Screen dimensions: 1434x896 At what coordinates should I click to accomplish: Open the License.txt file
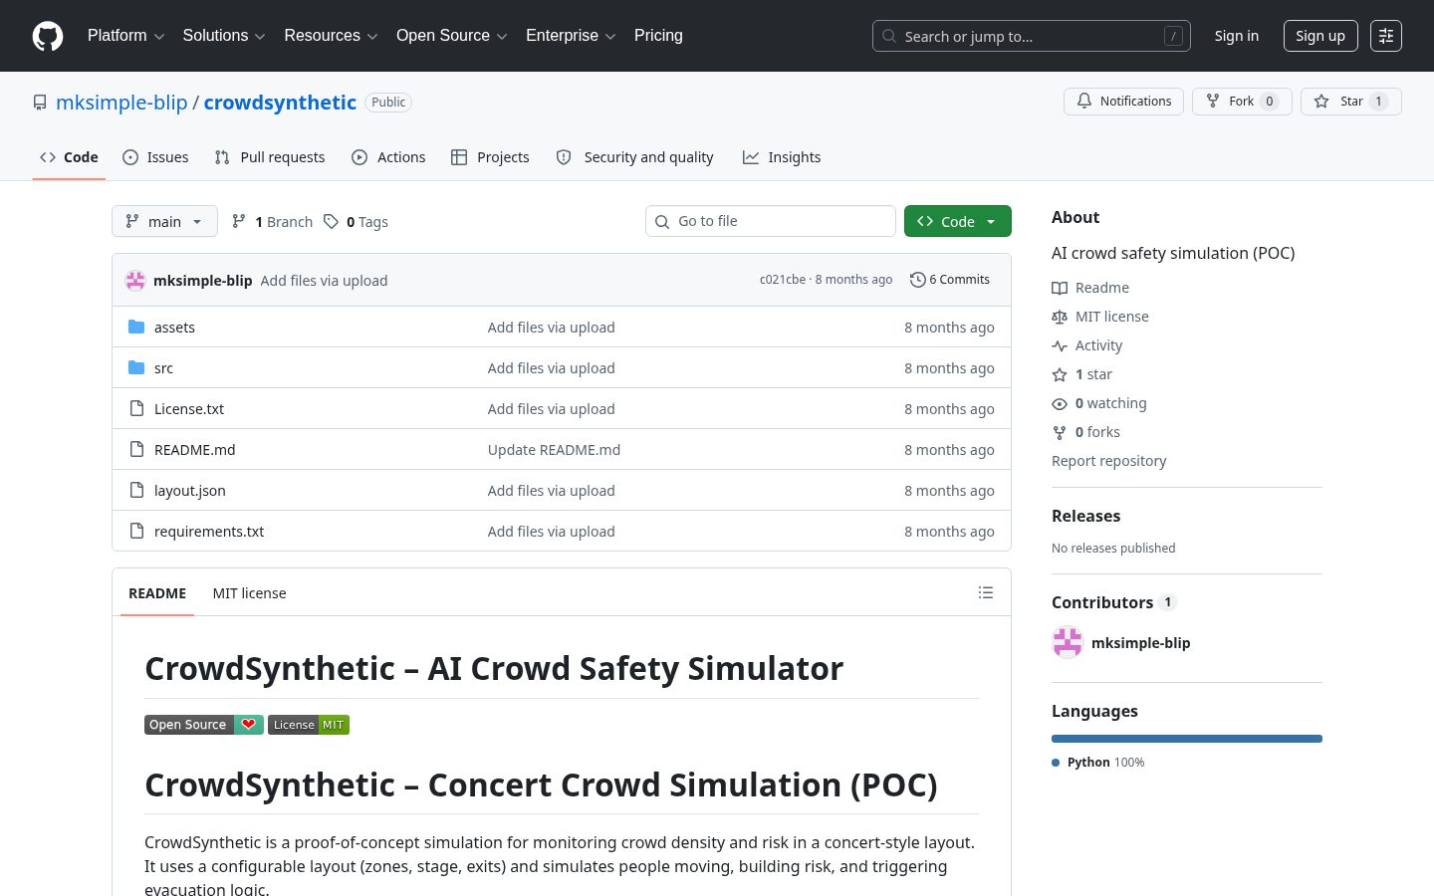[x=189, y=409]
